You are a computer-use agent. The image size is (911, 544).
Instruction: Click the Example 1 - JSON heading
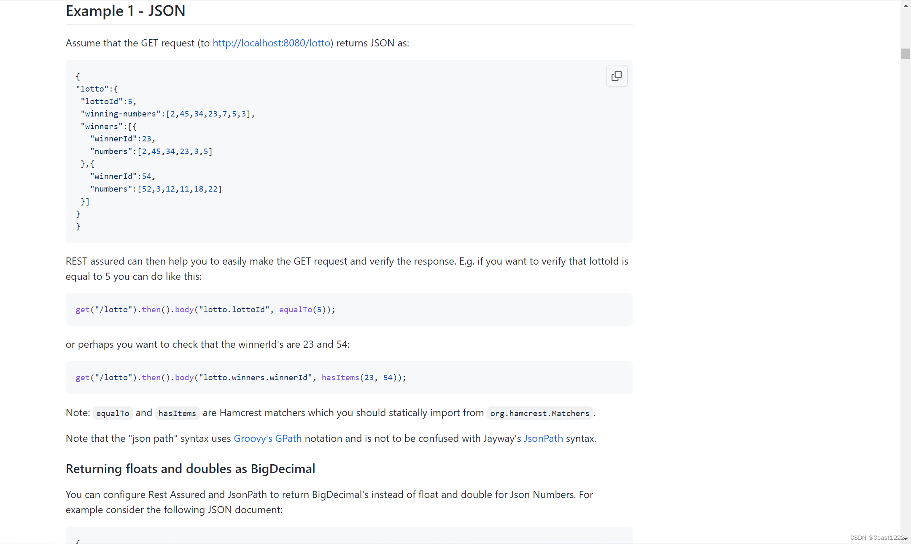coord(125,11)
